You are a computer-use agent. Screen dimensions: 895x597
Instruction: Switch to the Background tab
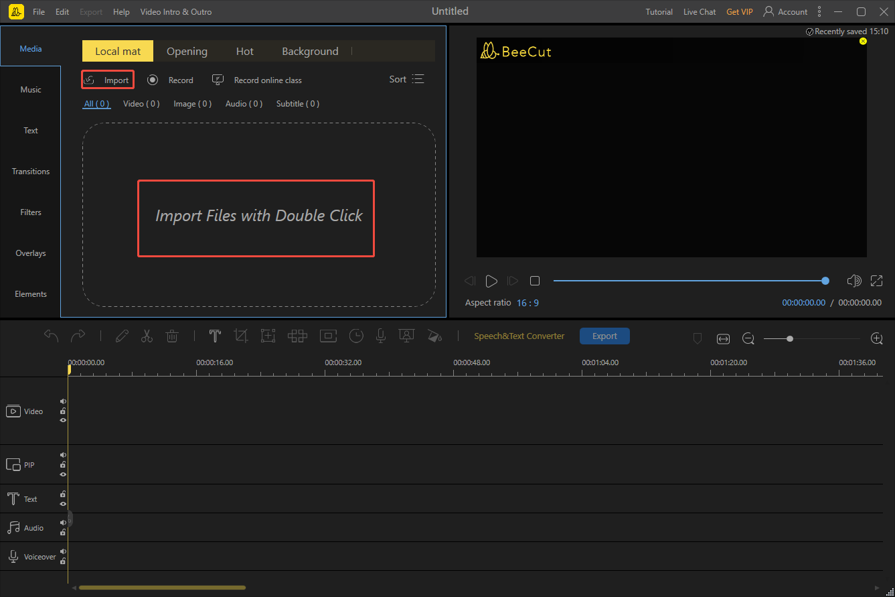point(310,51)
